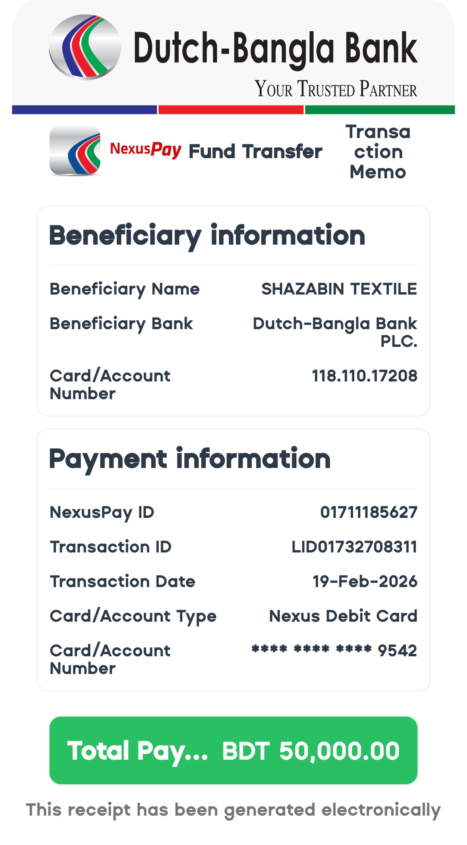This screenshot has height=845, width=467.
Task: Click the Dutch-Bangla Bank title text
Action: [x=275, y=49]
